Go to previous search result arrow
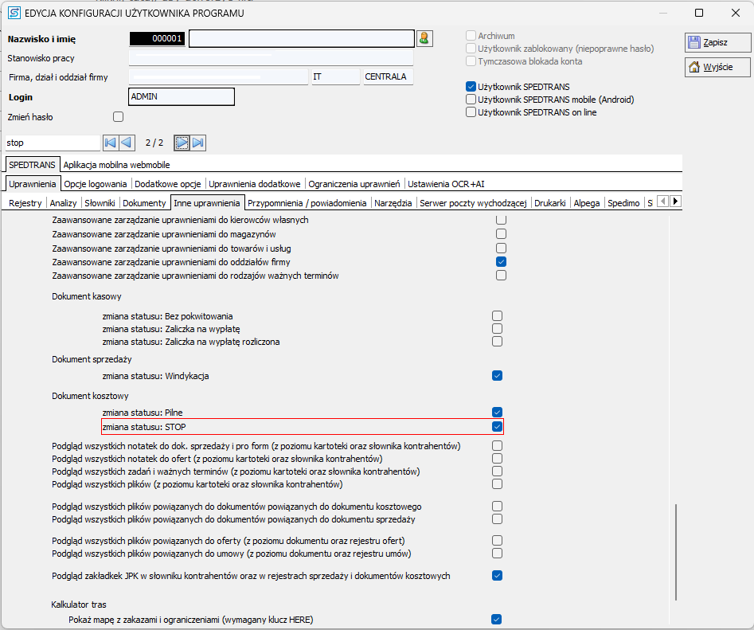This screenshot has height=630, width=754. tap(126, 143)
